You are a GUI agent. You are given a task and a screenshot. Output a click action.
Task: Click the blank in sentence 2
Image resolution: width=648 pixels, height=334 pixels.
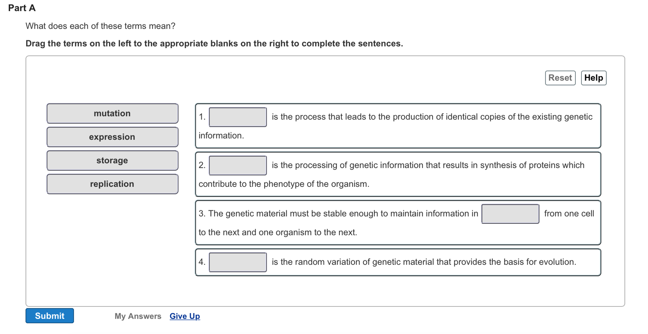point(238,165)
